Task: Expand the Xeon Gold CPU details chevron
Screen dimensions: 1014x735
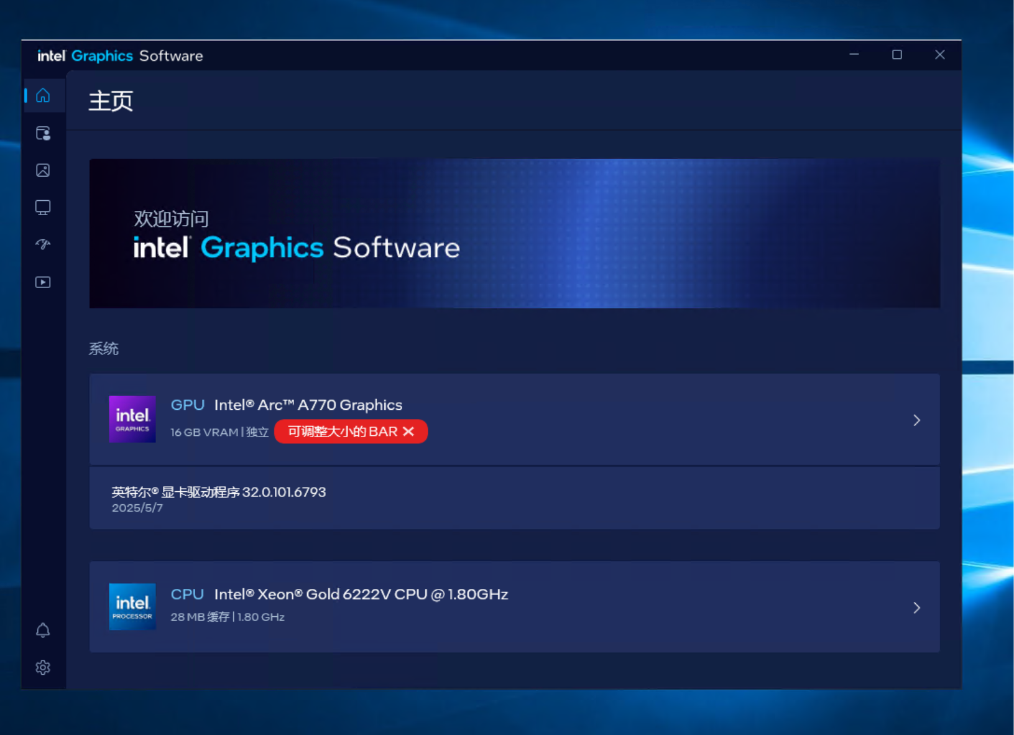Action: 916,608
